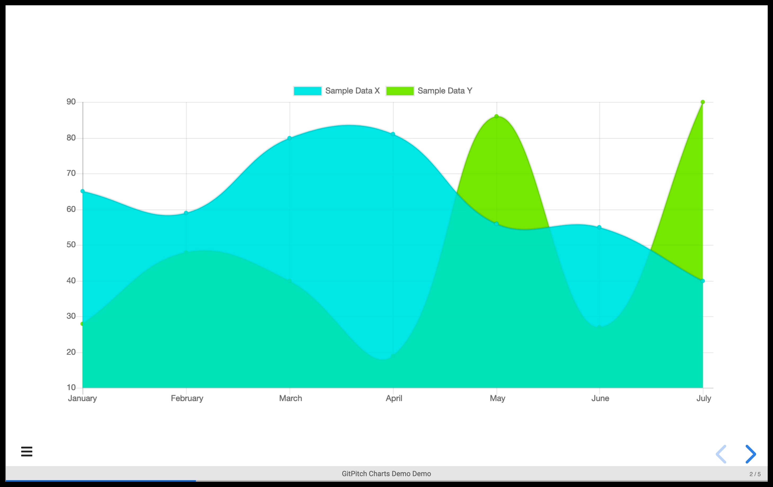The width and height of the screenshot is (773, 487).
Task: Click the Sample Data X point at April
Action: point(393,134)
